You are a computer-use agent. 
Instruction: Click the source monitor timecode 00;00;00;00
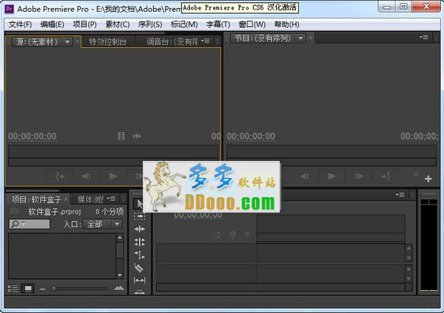[33, 137]
